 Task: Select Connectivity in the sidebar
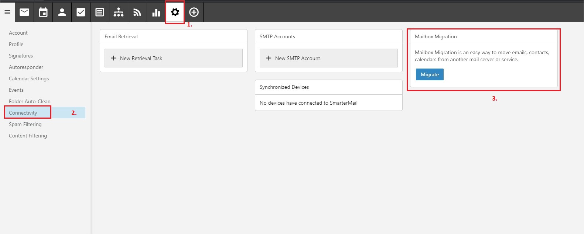point(23,113)
